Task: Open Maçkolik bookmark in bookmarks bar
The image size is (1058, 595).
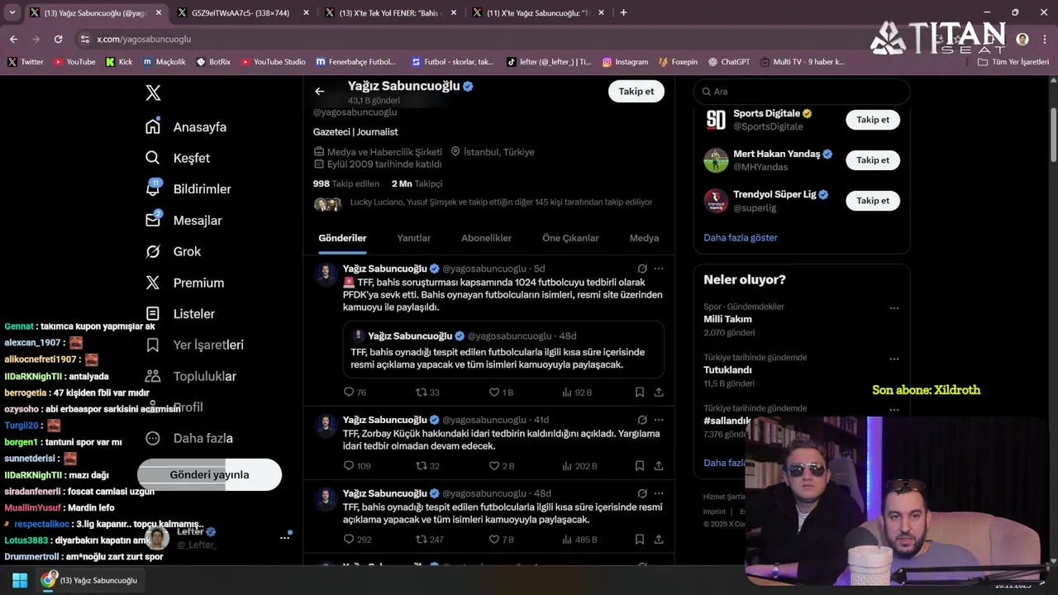Action: (x=164, y=62)
